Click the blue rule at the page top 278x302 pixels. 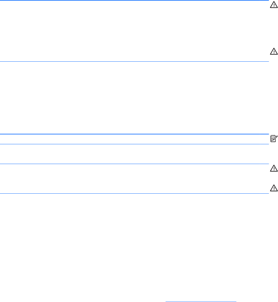tap(135, 0)
